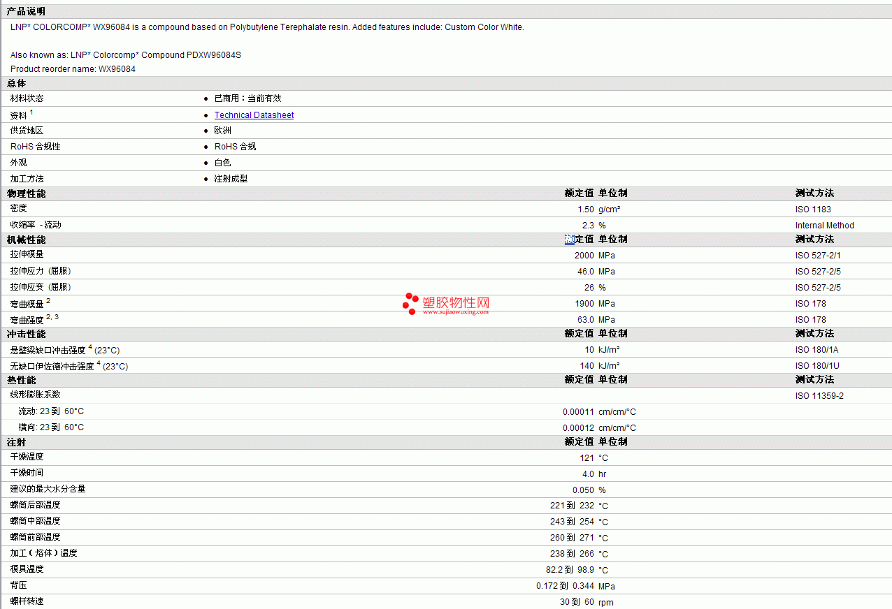
Task: Click the density value 1.50
Action: pos(586,210)
